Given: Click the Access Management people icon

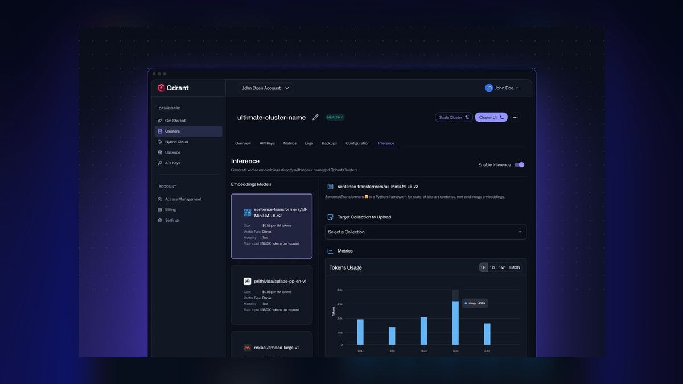Looking at the screenshot, I should pyautogui.click(x=160, y=199).
